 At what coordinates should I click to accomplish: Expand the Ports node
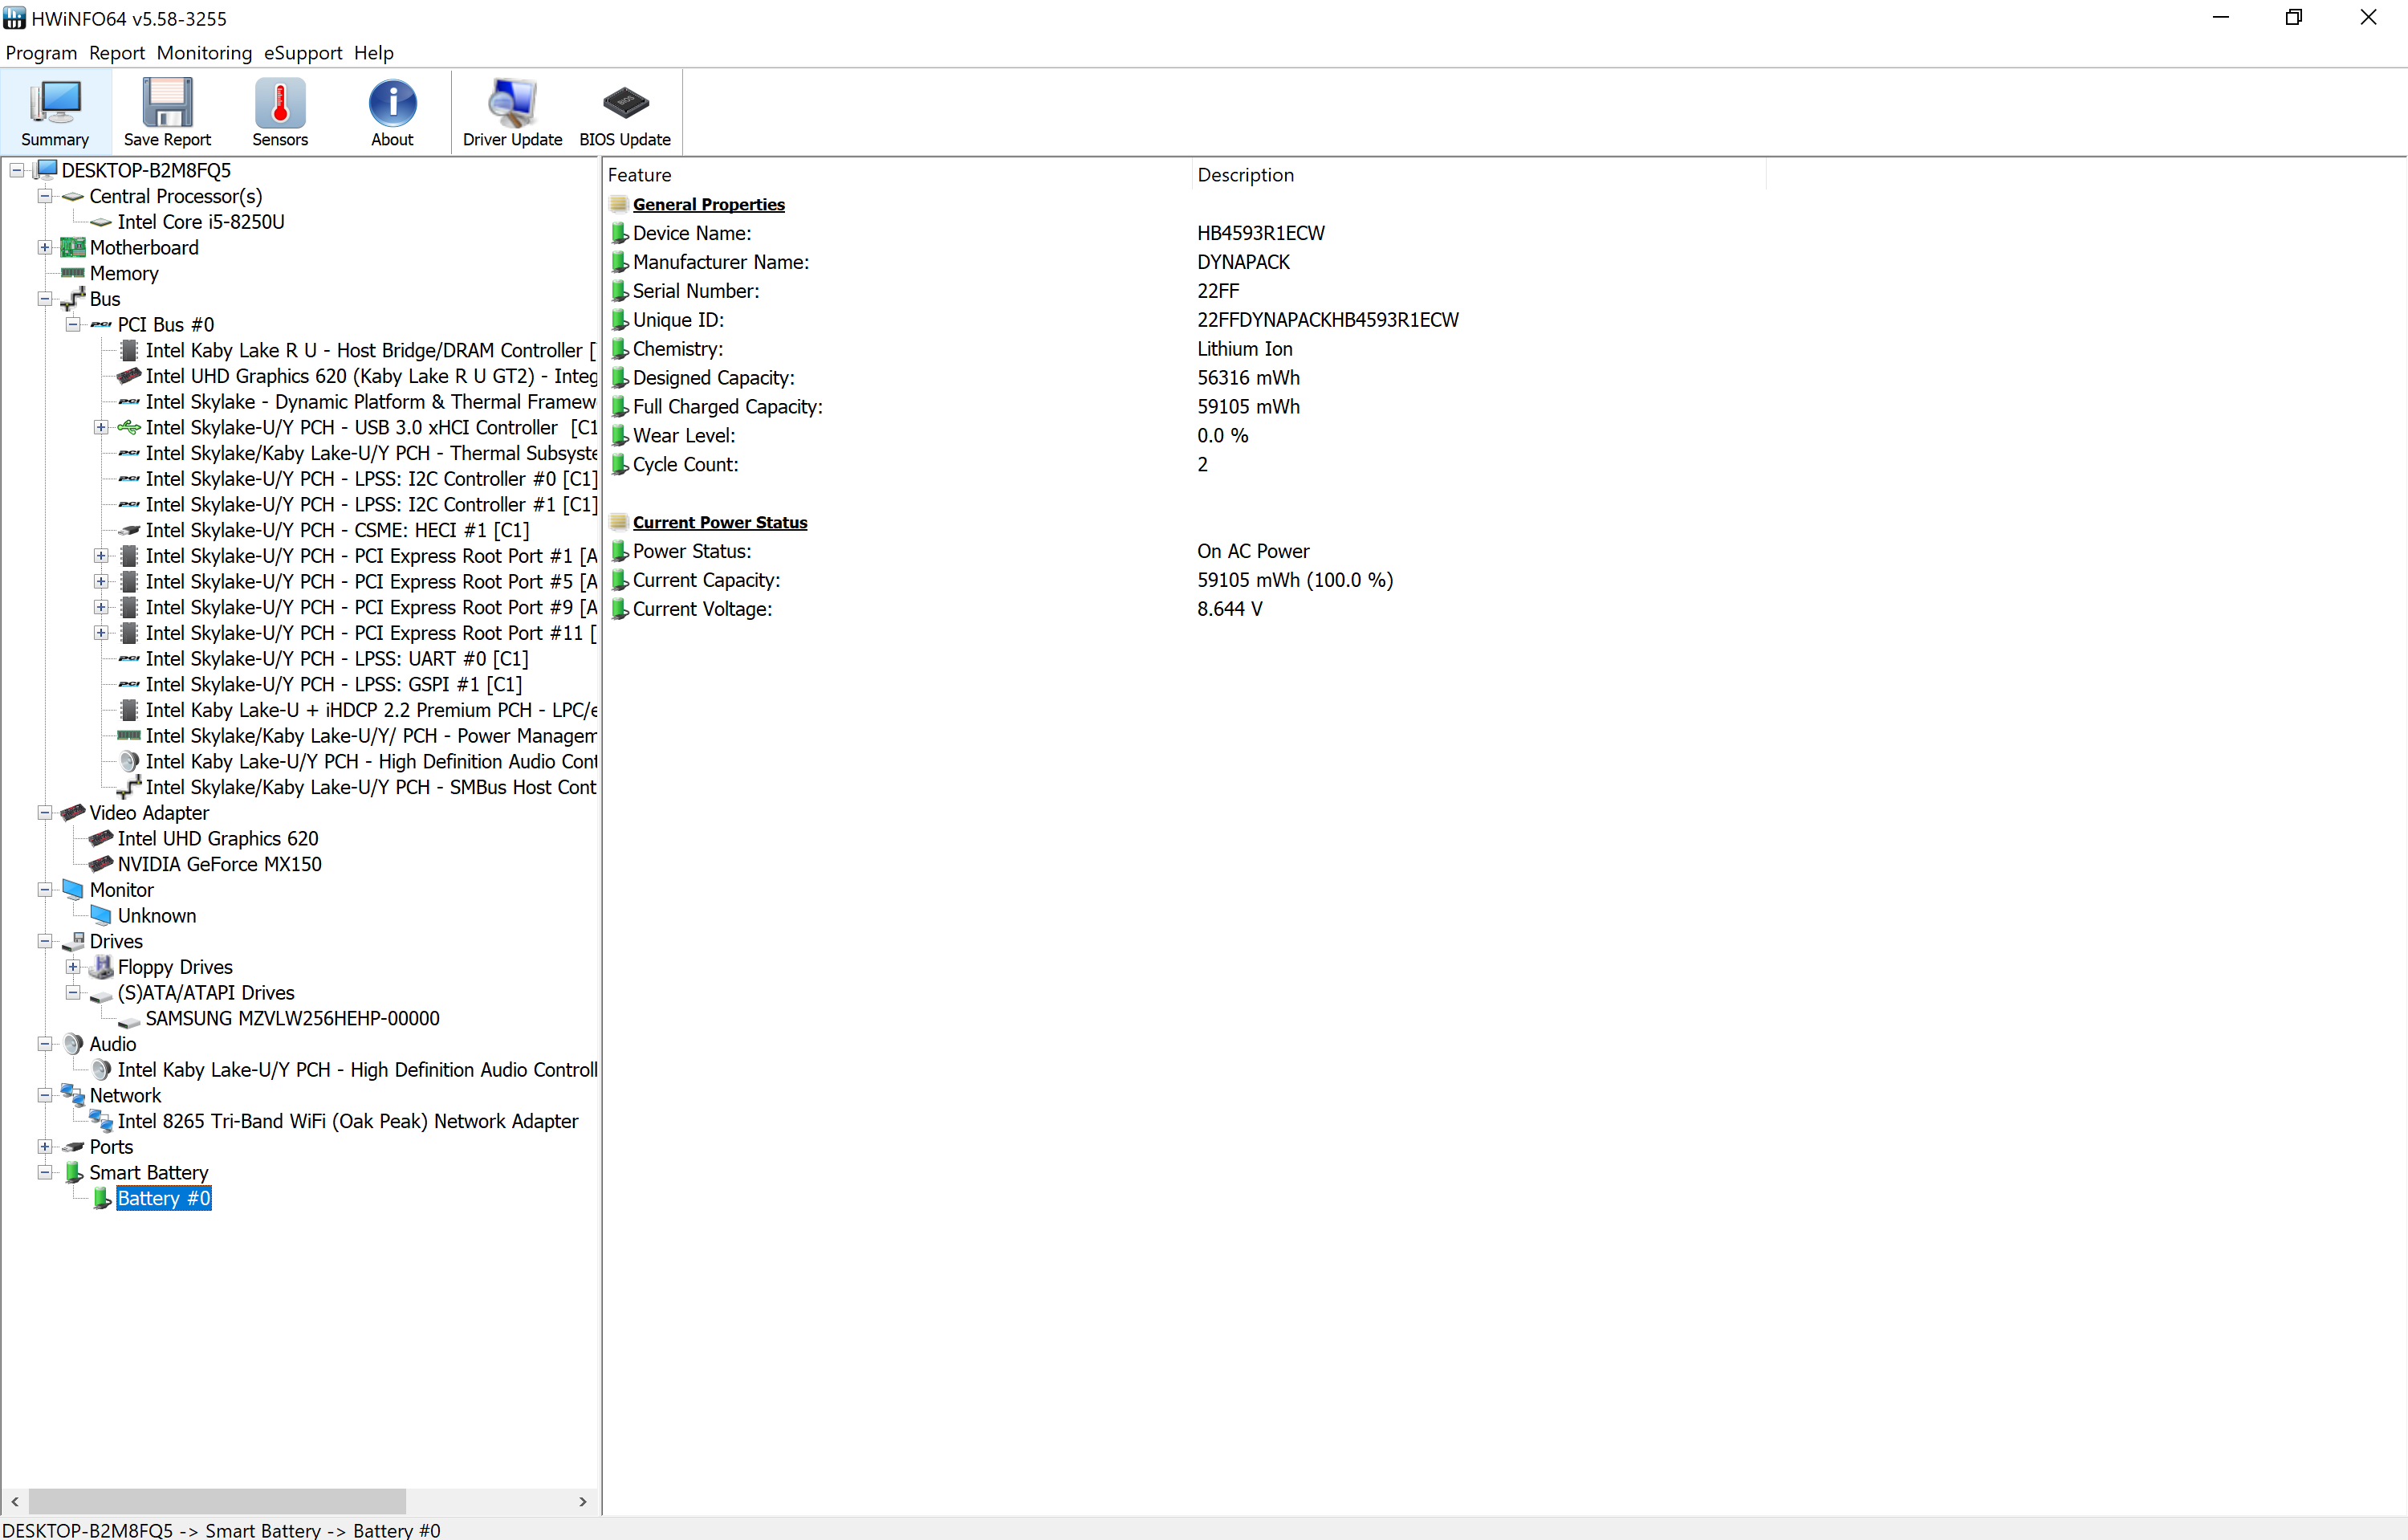tap(45, 1147)
